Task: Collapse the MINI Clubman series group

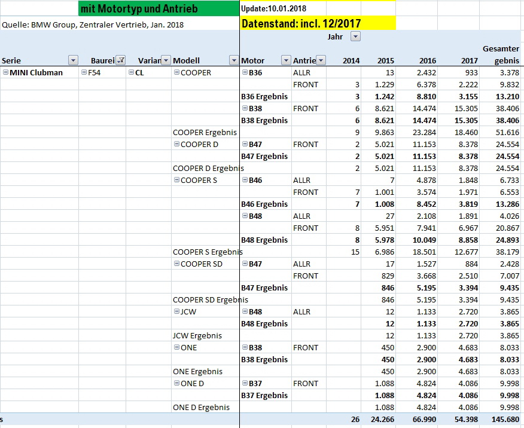Action: [5, 72]
